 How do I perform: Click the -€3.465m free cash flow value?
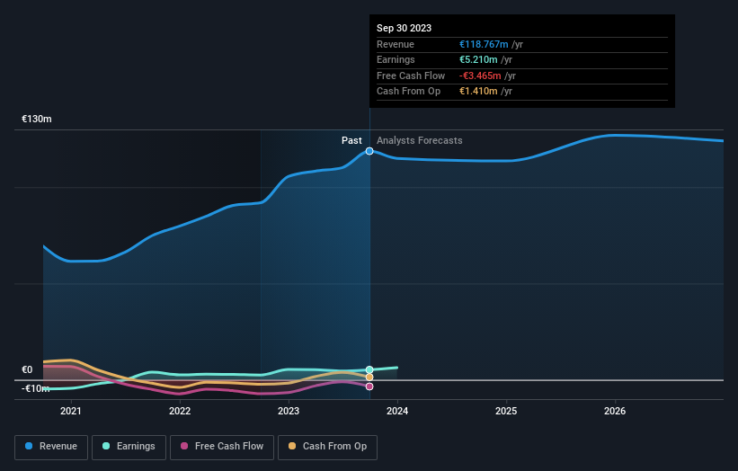point(480,76)
